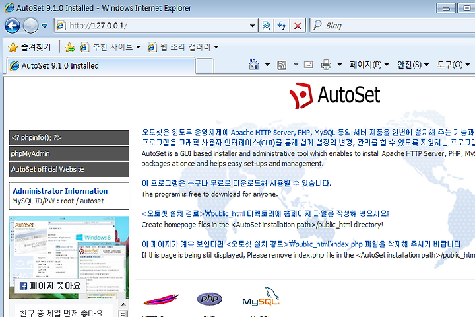Click the browser Forward arrow button
475x317 pixels.
tap(31, 26)
